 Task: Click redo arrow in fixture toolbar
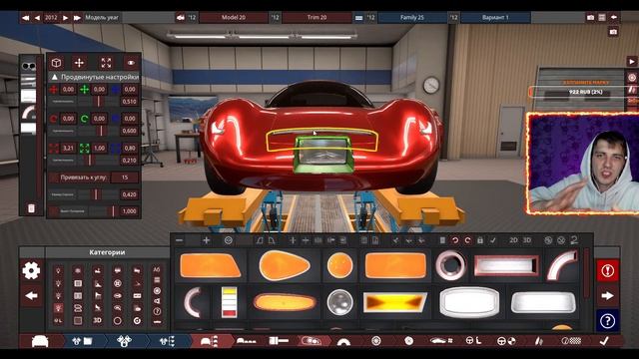click(467, 240)
